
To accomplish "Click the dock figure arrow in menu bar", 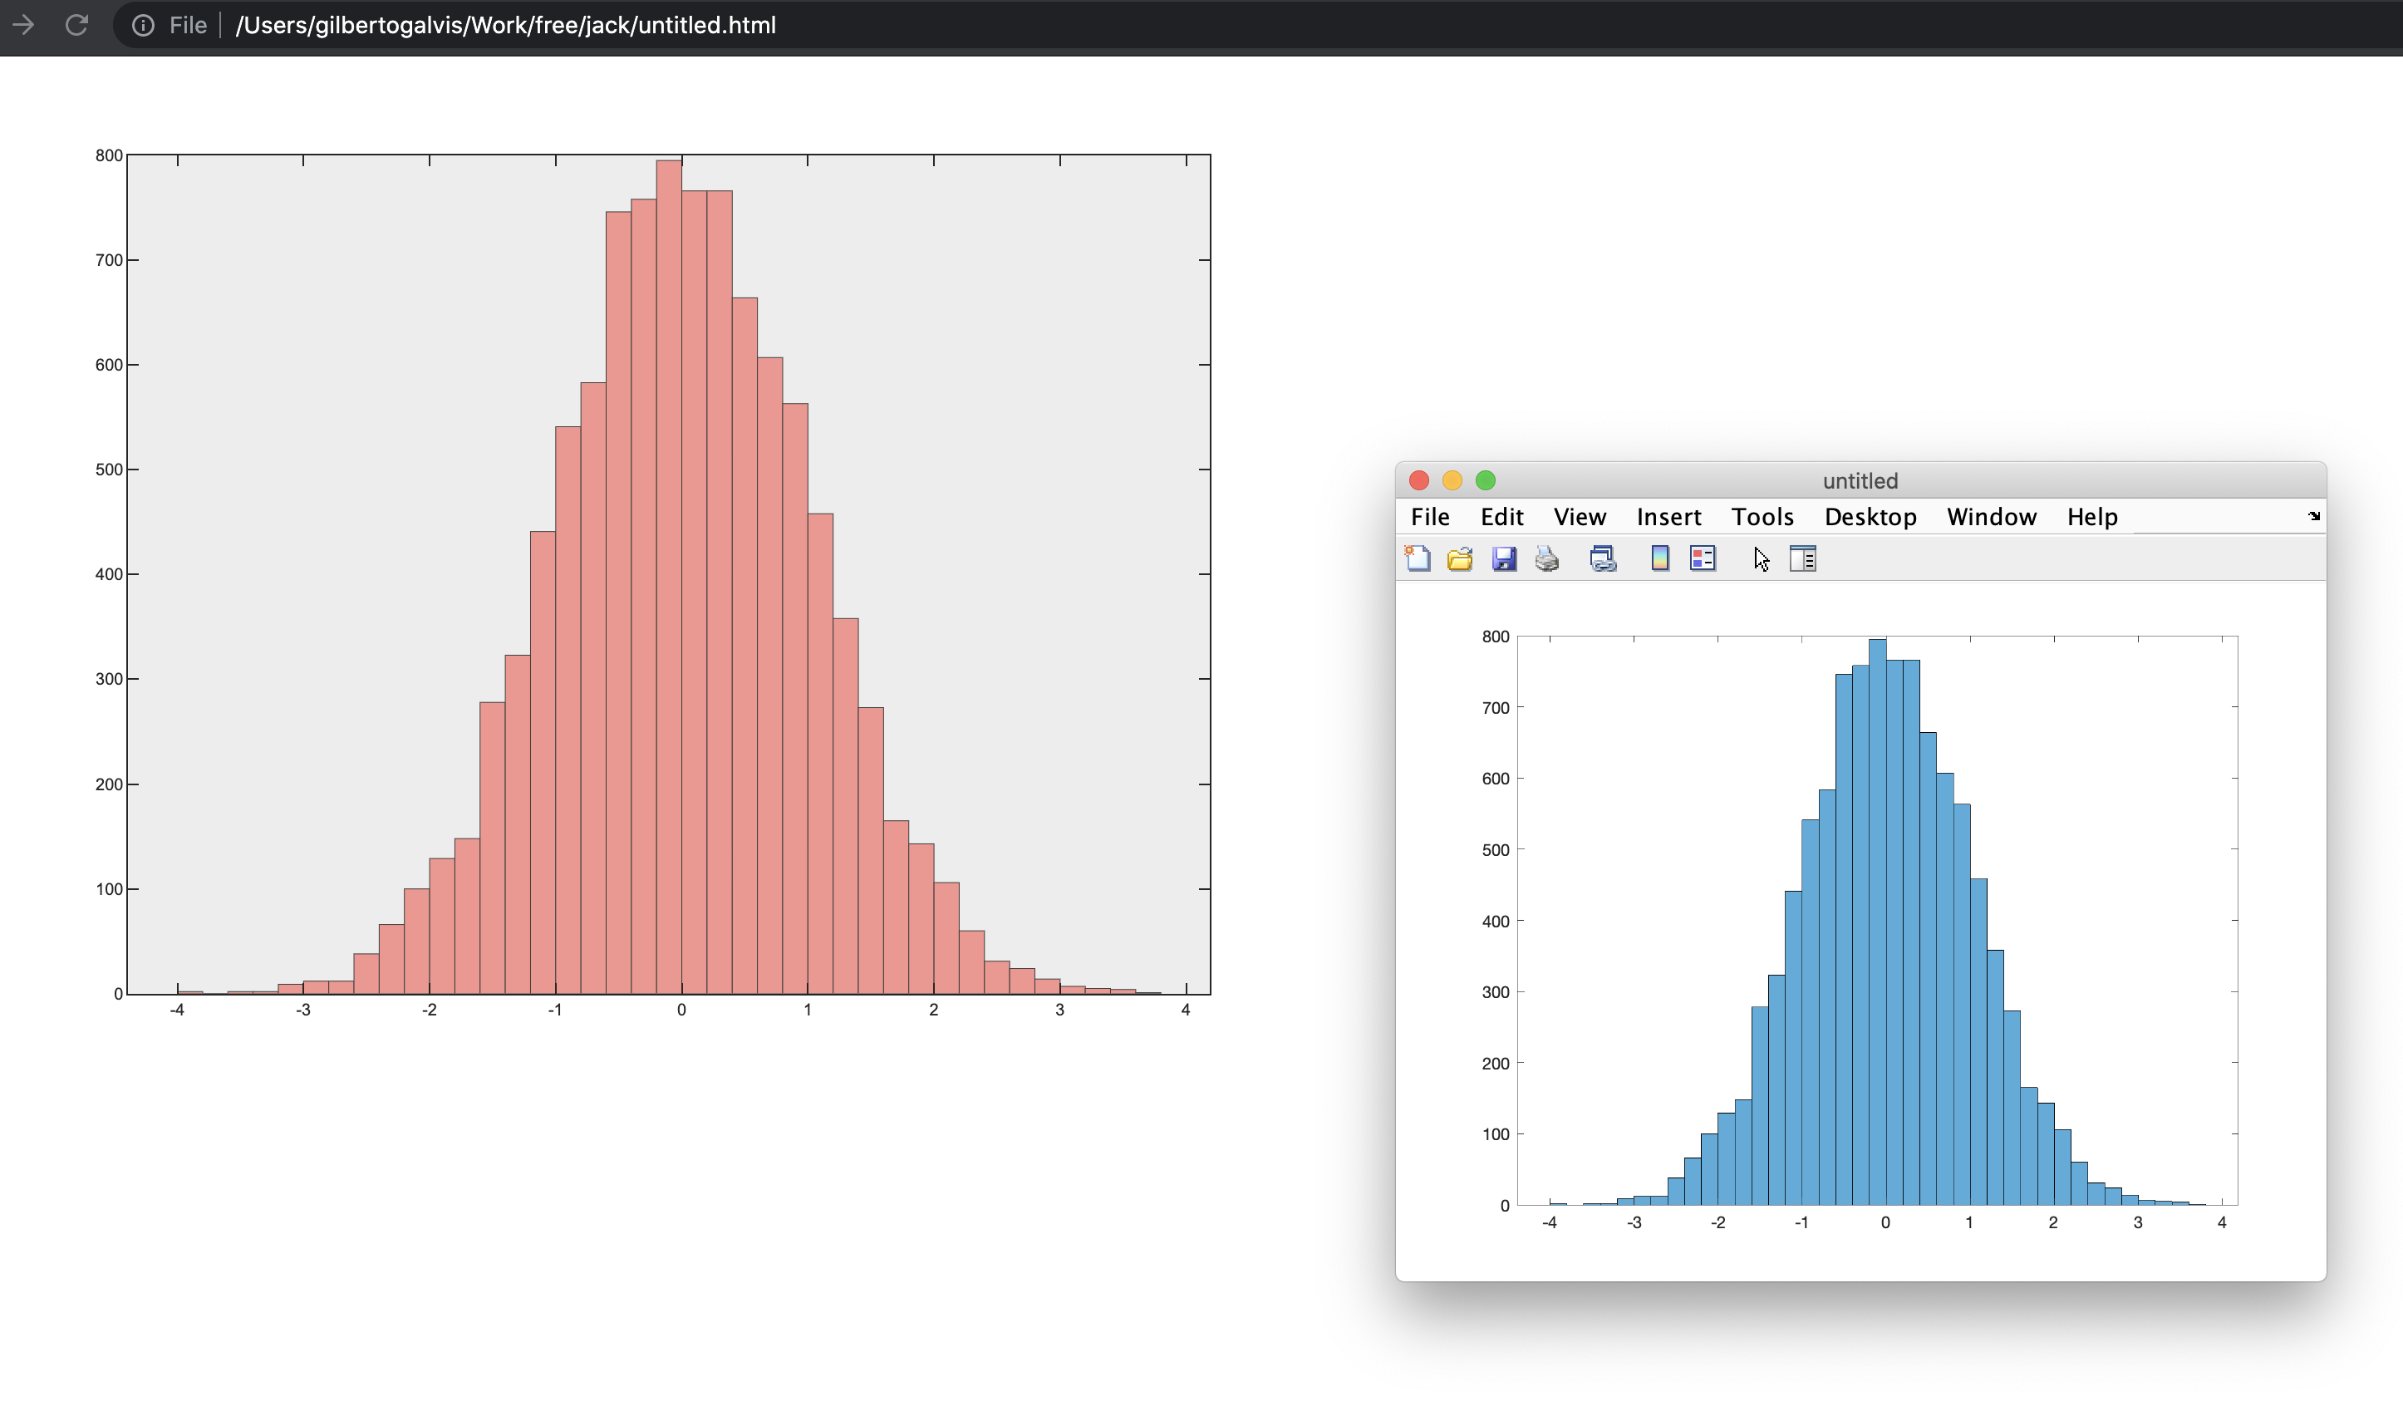I will (2313, 516).
